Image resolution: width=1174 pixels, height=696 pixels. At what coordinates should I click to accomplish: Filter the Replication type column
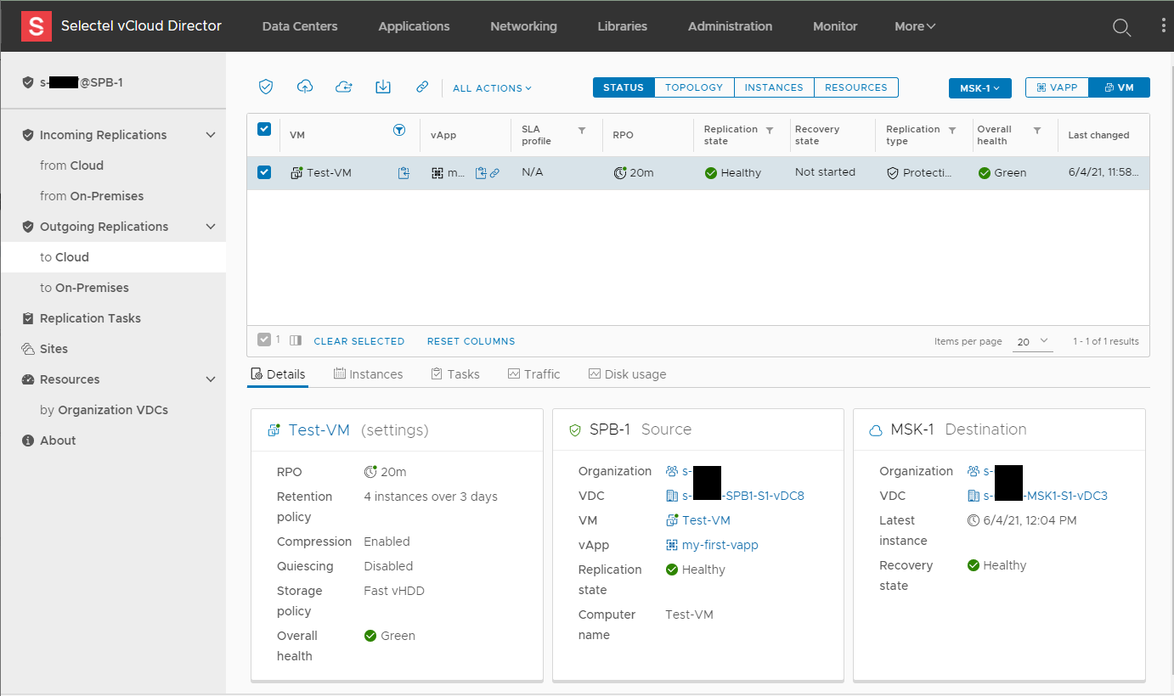coord(952,130)
